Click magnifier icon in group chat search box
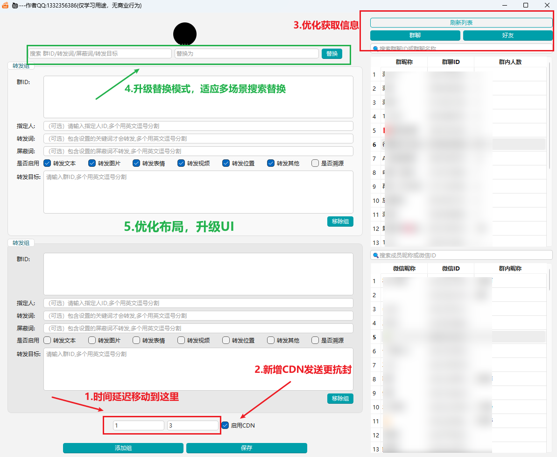 375,48
